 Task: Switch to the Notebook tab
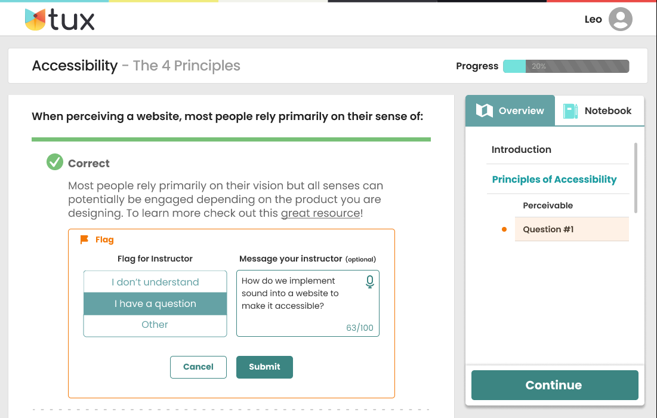pyautogui.click(x=599, y=110)
